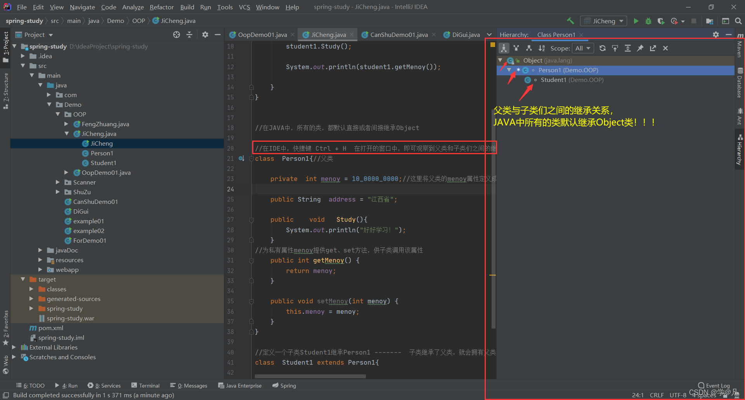
Task: Debug JiCheng with the green bug icon
Action: point(648,21)
